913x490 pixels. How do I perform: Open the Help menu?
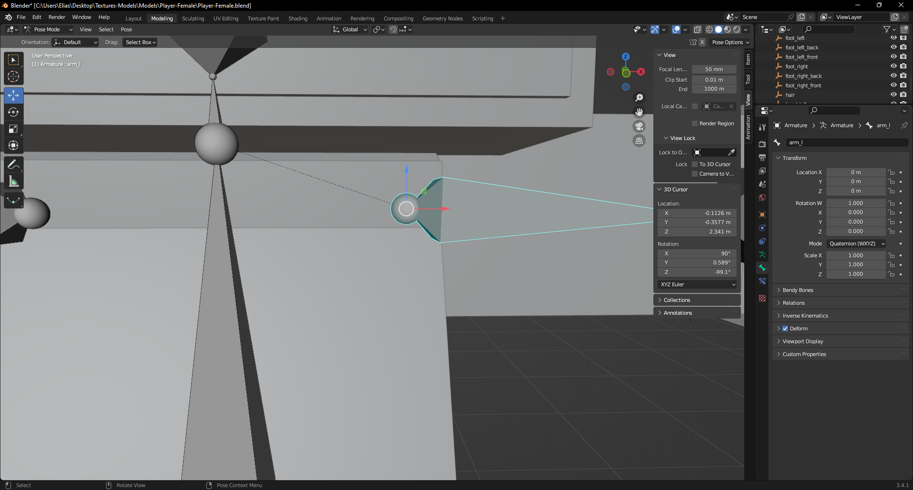(x=104, y=17)
